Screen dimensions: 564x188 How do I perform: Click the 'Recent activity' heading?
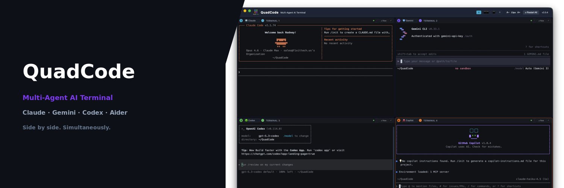(336, 39)
